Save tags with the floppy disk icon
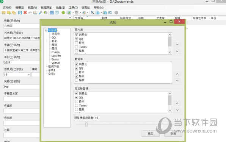 [20, 12]
